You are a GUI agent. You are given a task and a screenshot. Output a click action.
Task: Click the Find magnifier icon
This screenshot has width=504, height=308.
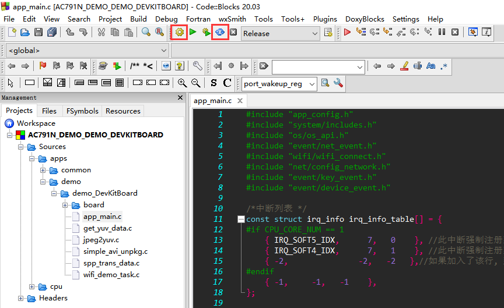pos(146,32)
